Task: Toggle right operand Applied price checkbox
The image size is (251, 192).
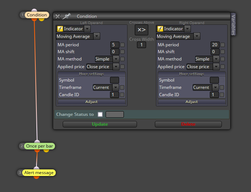Action: (223, 67)
